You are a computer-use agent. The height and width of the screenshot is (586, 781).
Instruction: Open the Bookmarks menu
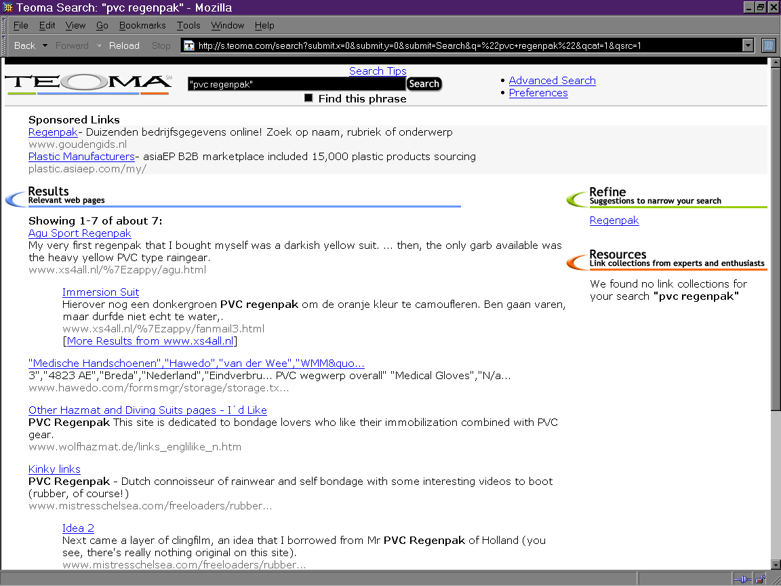pyautogui.click(x=142, y=25)
